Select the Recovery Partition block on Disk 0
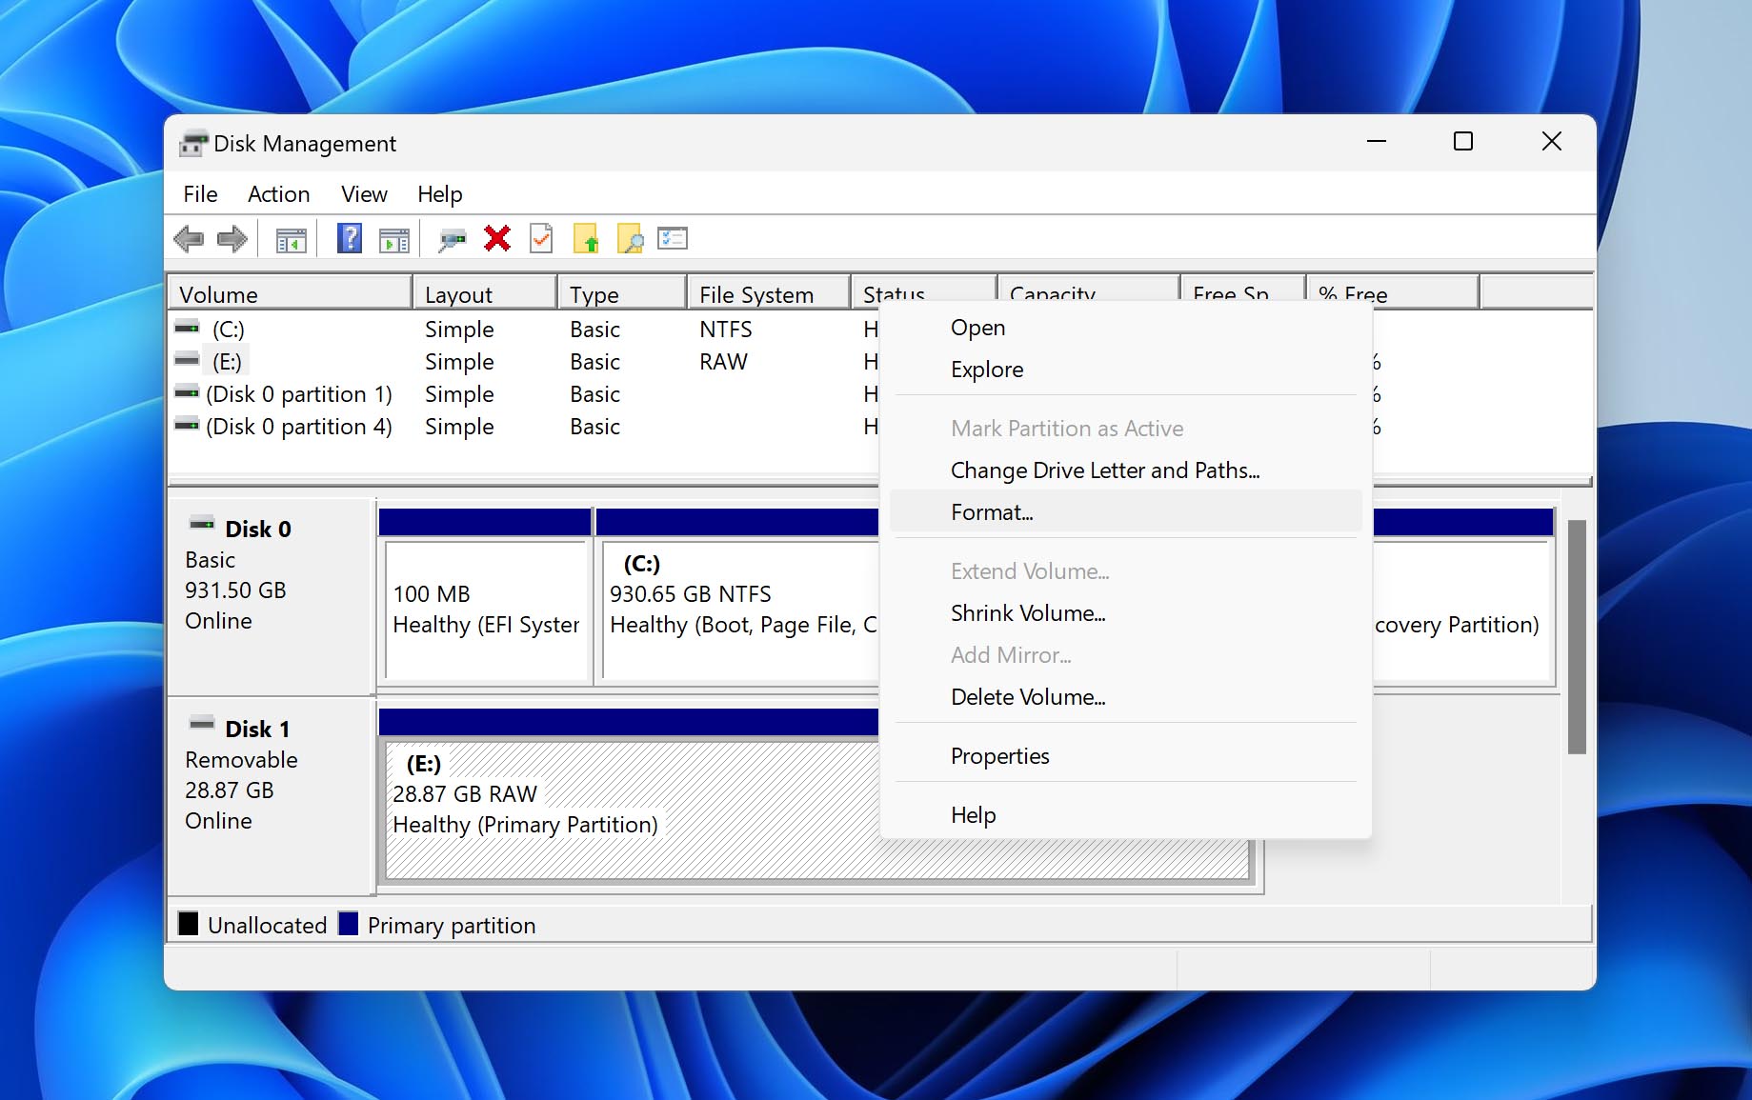Image resolution: width=1752 pixels, height=1100 pixels. point(1463,610)
